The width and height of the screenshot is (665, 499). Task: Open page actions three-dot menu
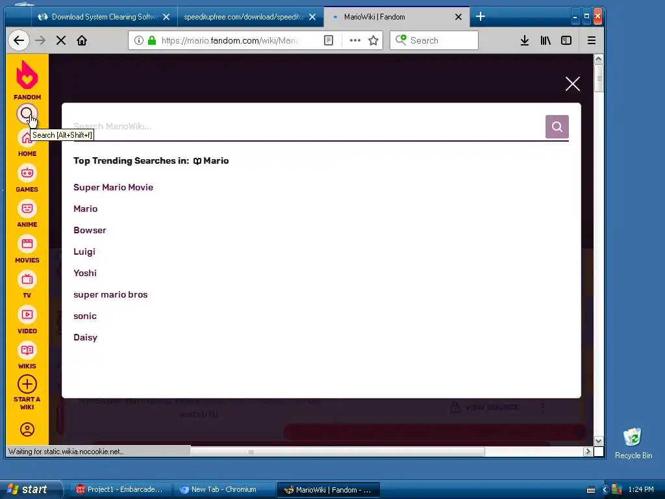click(x=355, y=40)
